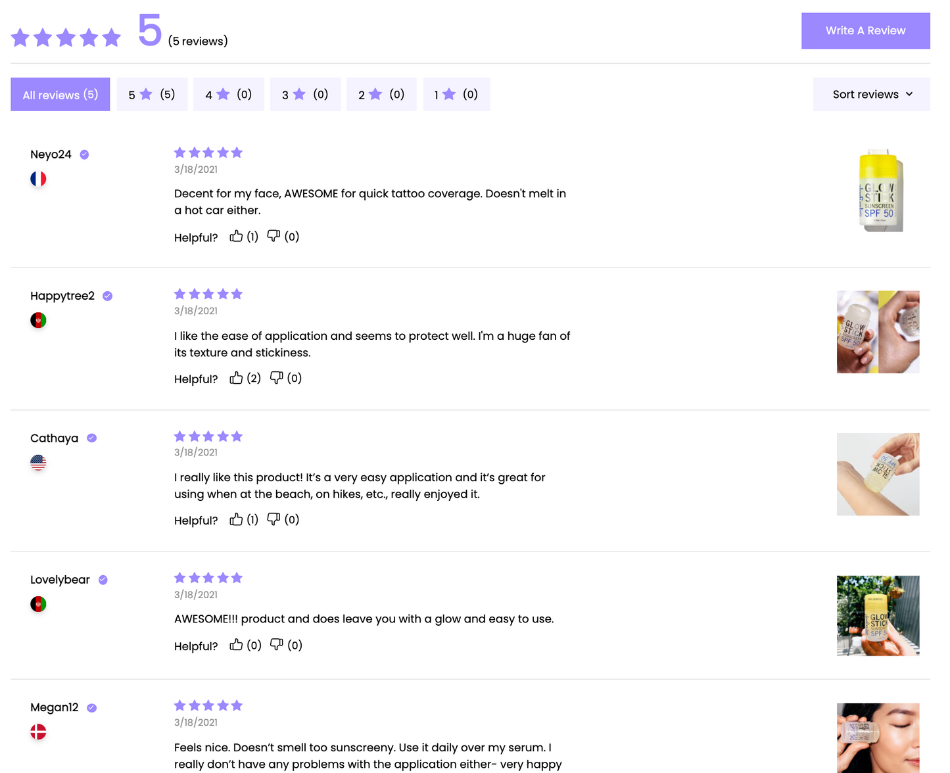Click thumbs up on Neyo24's review
Viewport: 950px width, 773px height.
click(x=236, y=236)
